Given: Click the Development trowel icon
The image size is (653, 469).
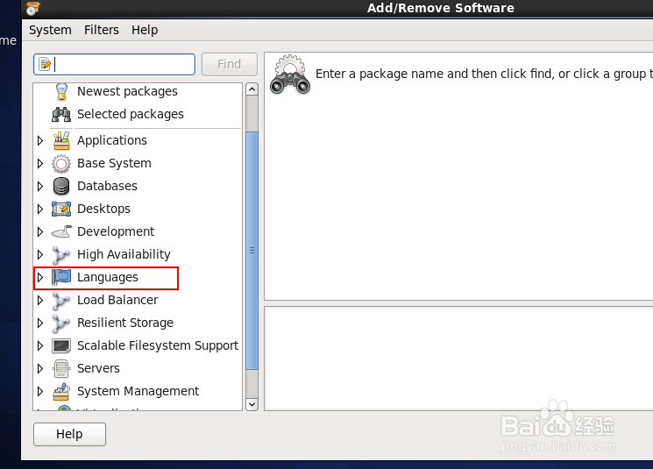Looking at the screenshot, I should pos(61,231).
